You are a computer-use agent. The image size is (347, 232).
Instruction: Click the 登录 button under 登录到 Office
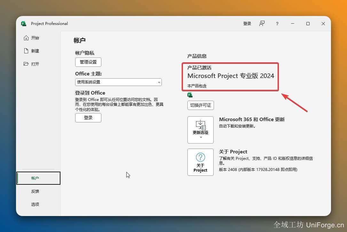88,118
